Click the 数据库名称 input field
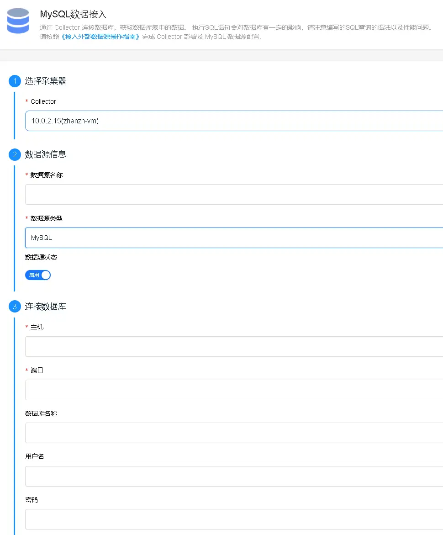 pyautogui.click(x=183, y=433)
